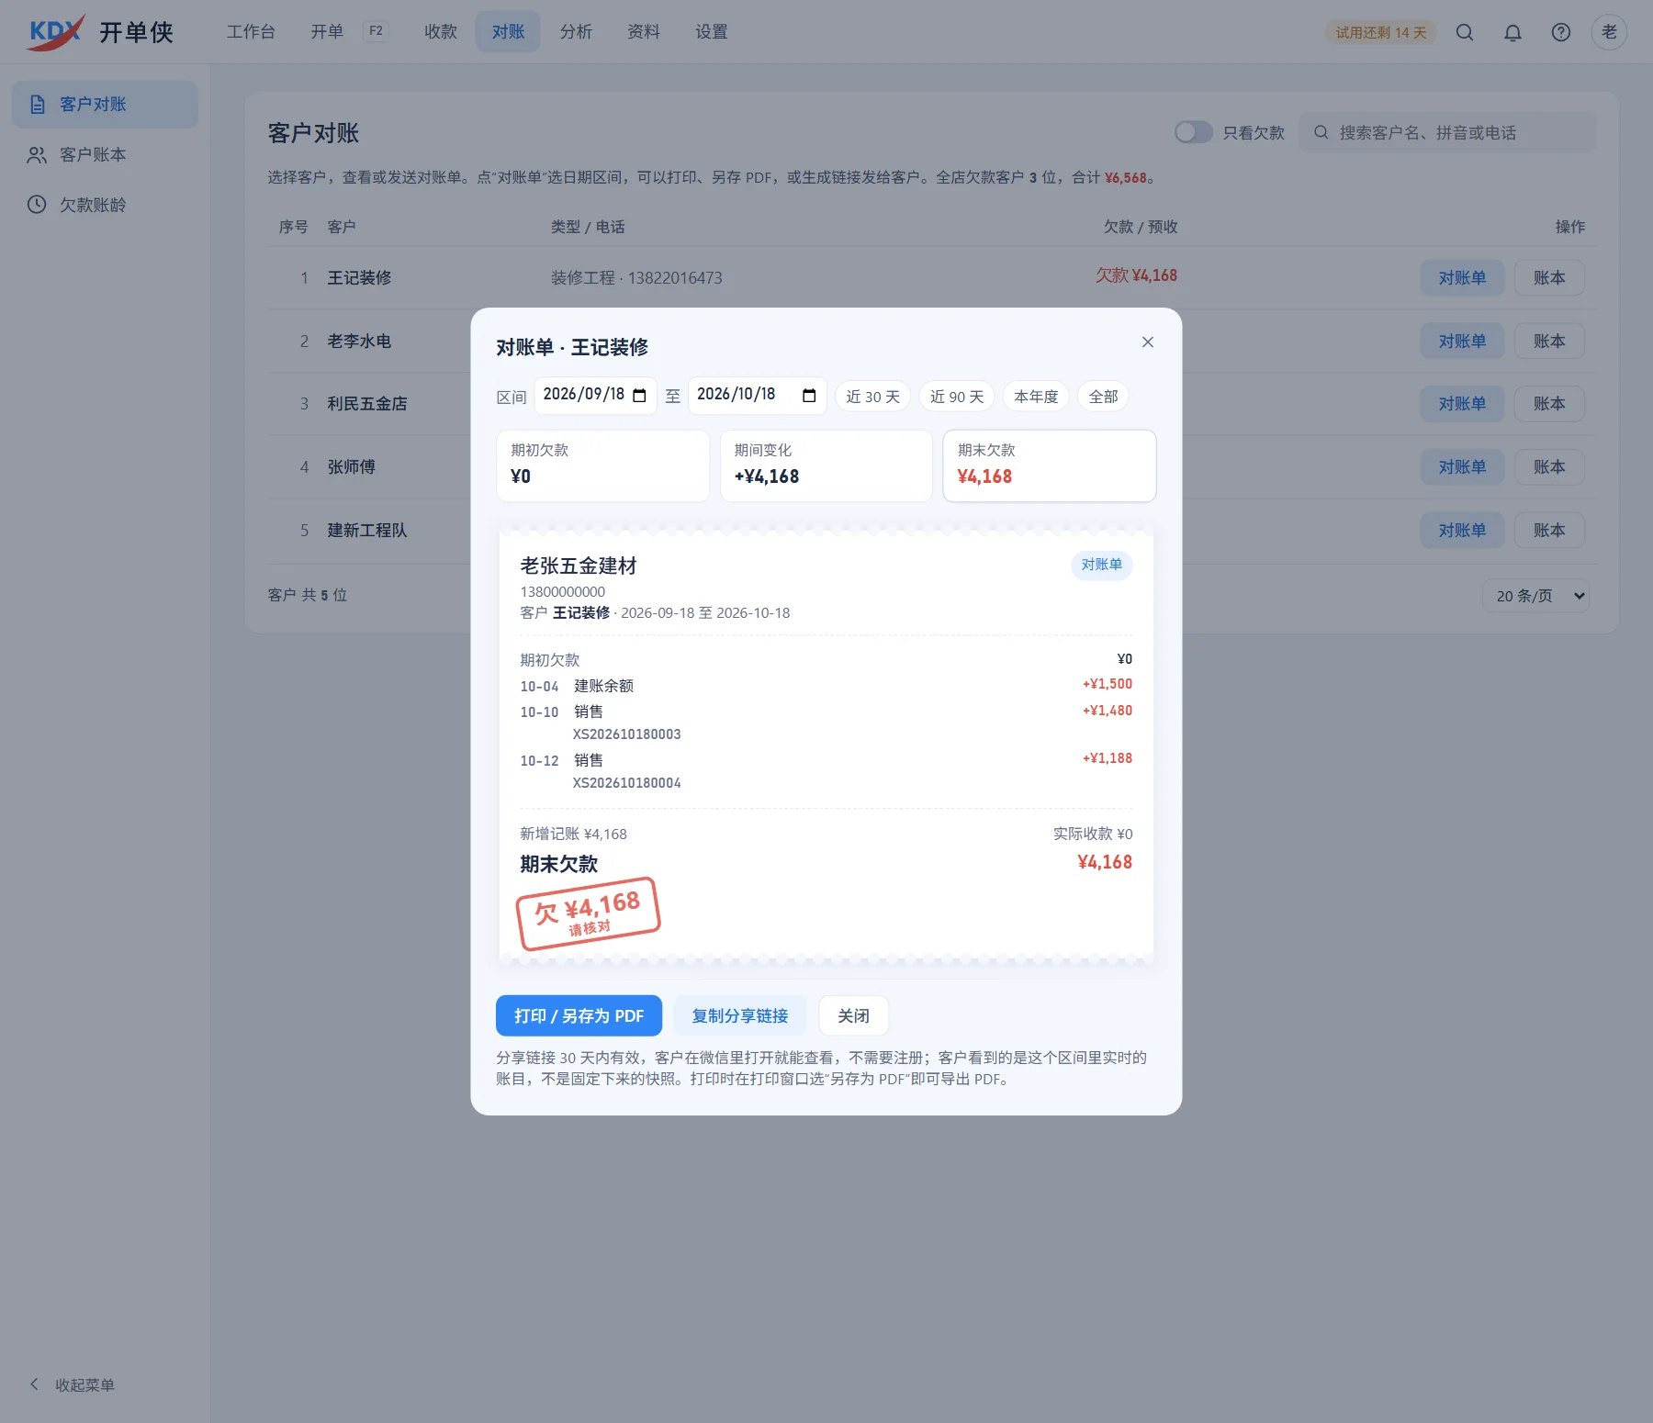Click customer name 利民五金店

(367, 403)
